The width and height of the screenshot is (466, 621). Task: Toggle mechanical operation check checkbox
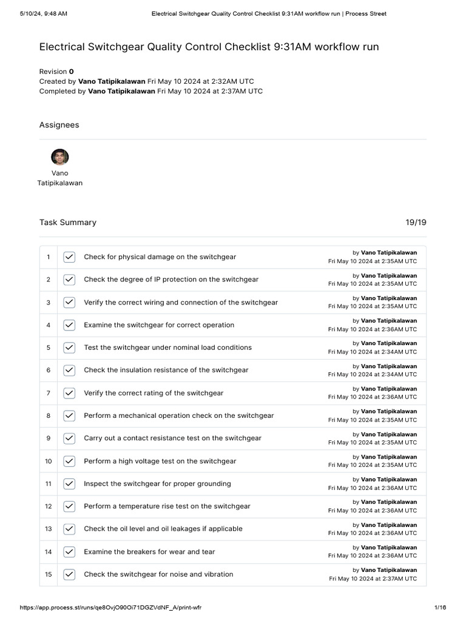click(x=69, y=415)
